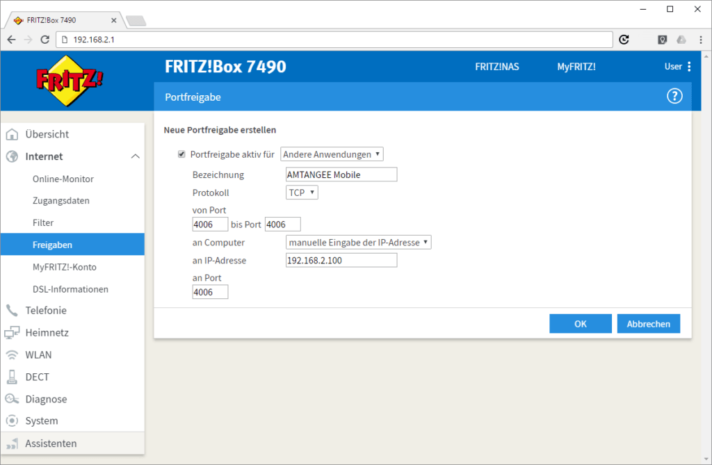Open the Andere Anwendungen dropdown

[332, 154]
